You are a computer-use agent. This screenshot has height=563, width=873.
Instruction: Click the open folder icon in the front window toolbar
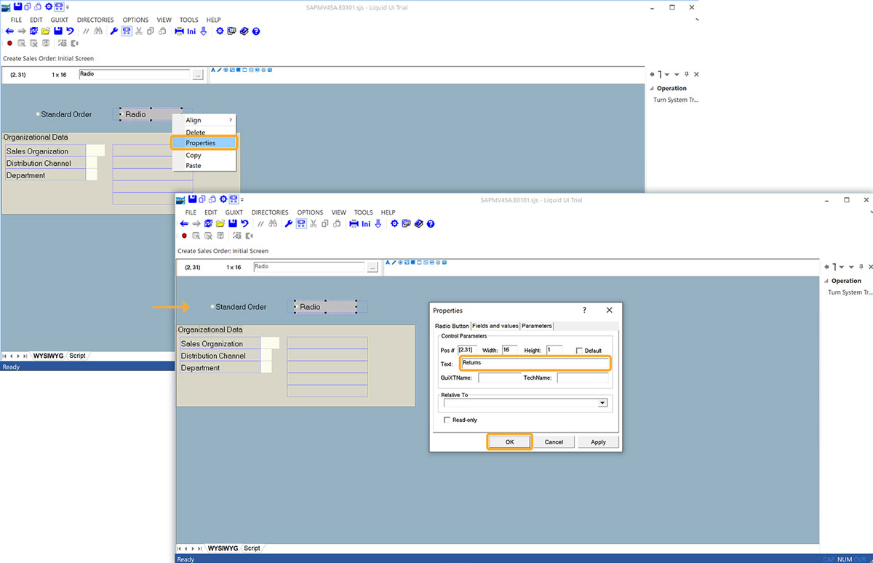220,224
